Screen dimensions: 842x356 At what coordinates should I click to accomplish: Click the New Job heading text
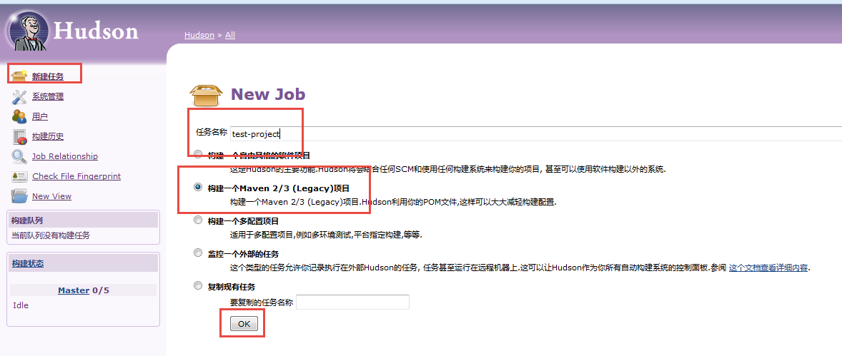(x=268, y=94)
